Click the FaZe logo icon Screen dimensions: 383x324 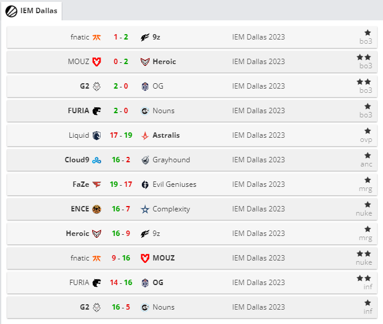point(96,184)
